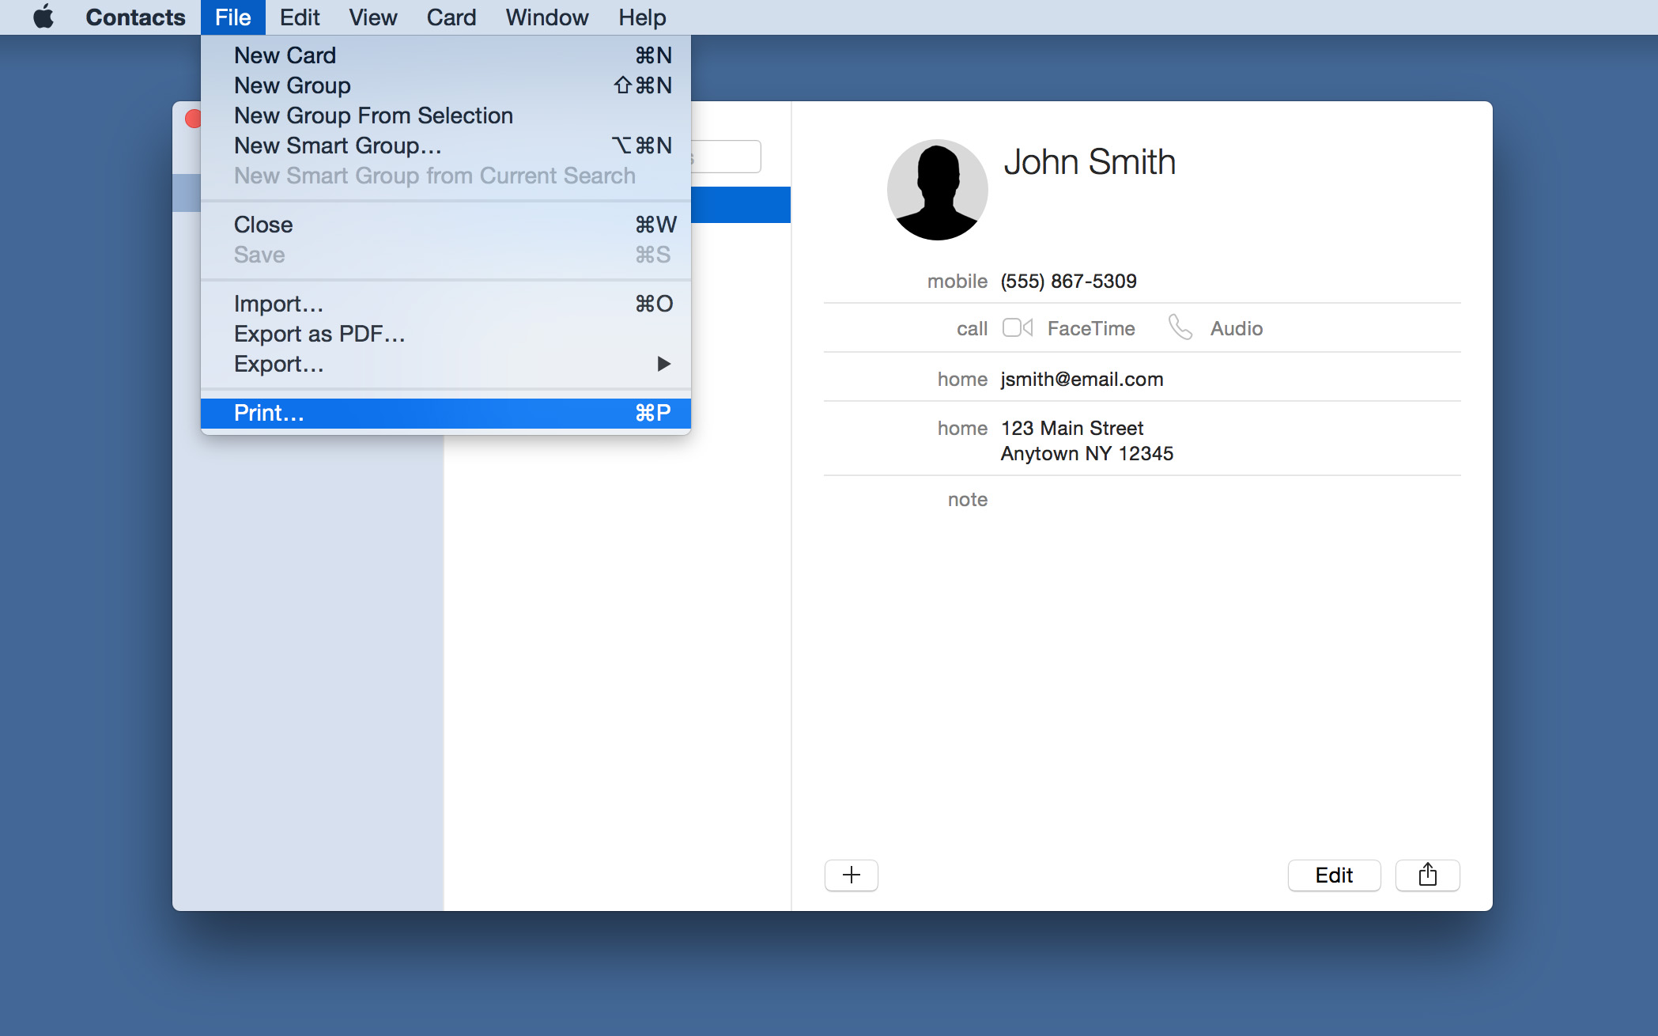This screenshot has width=1658, height=1036.
Task: Click the share icon button
Action: pyautogui.click(x=1427, y=875)
